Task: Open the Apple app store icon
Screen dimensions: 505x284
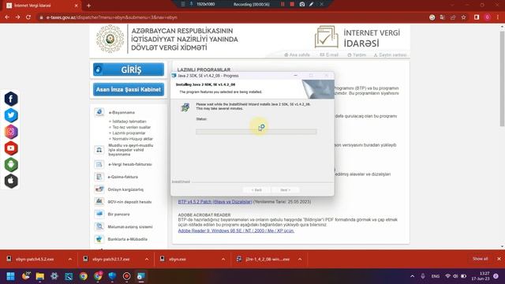Action: click(x=11, y=181)
